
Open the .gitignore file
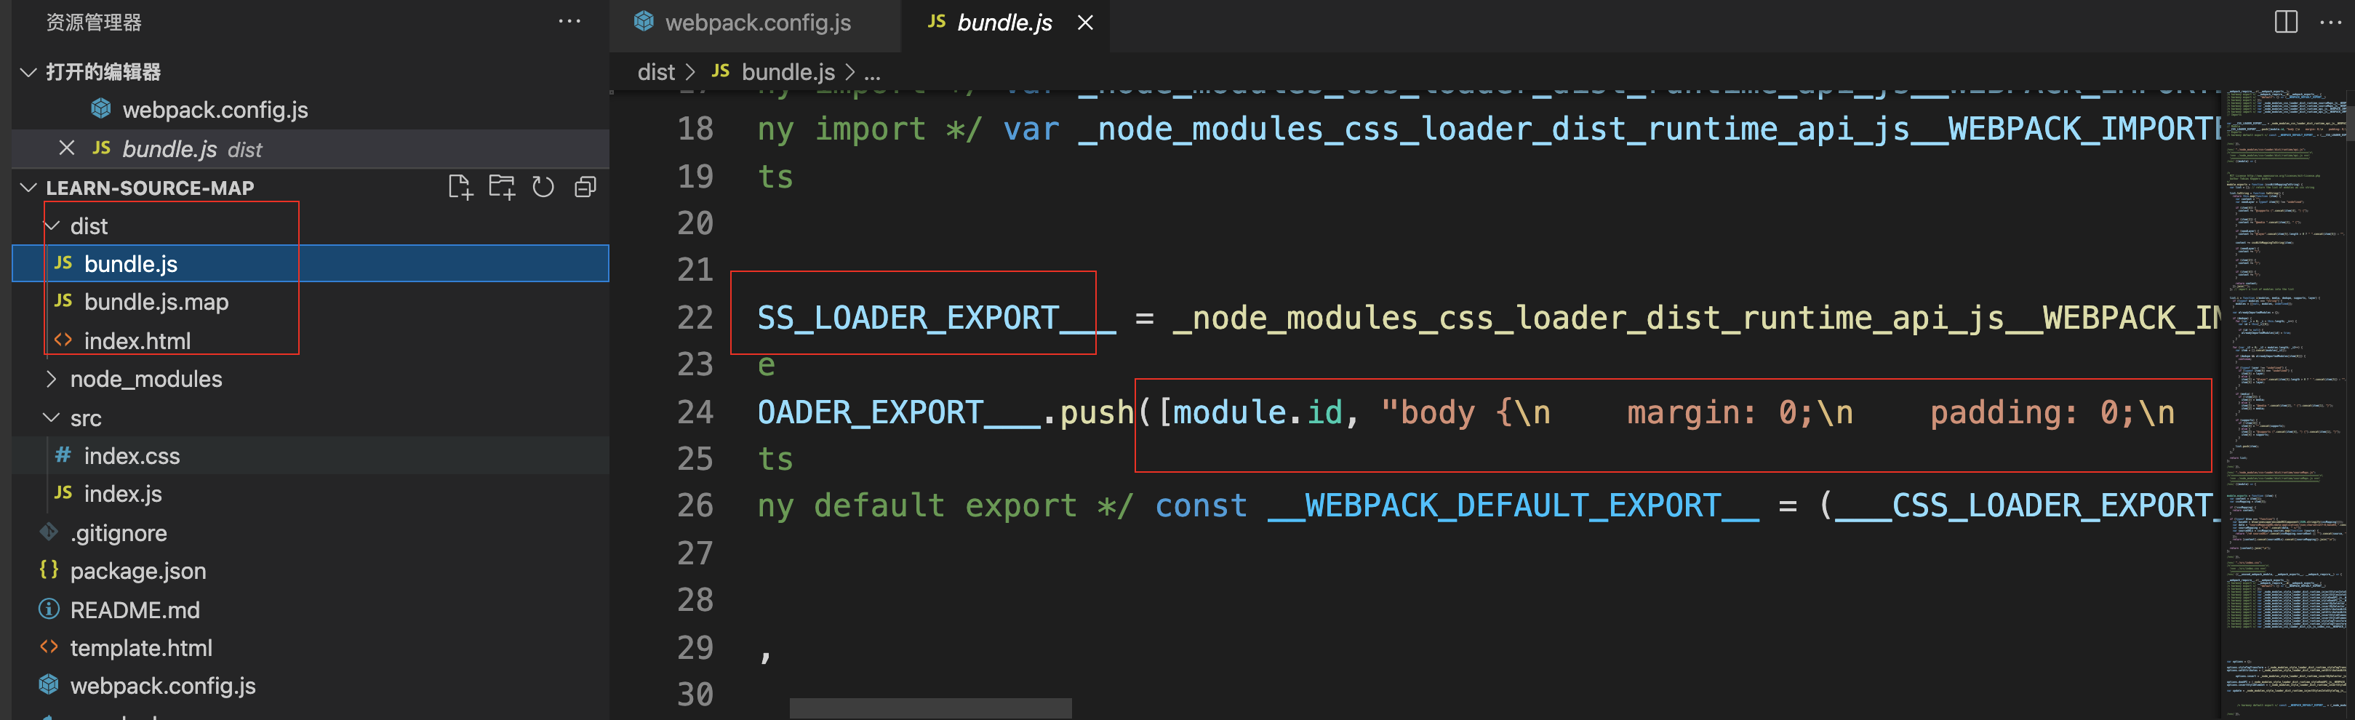(x=310, y=532)
